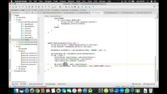The image size is (167, 94).
Task: Open the TODO tool window
Action: tap(23, 84)
